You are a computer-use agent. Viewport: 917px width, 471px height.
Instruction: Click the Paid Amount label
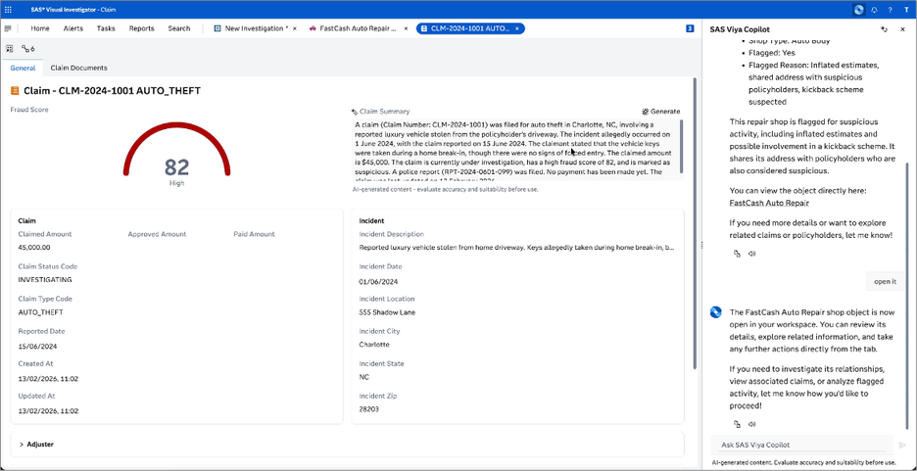pos(254,234)
